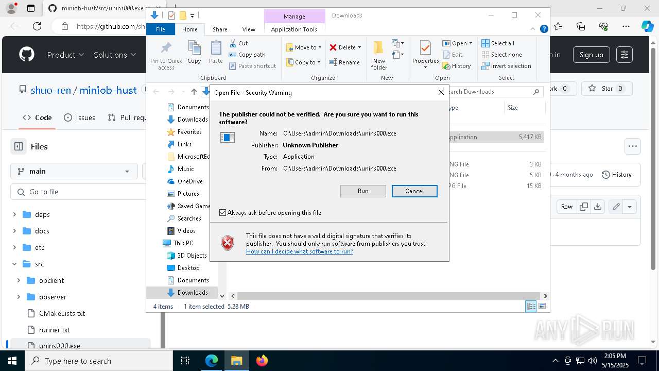Image resolution: width=659 pixels, height=371 pixels.
Task: Click the navigation pane scroll-down arrow
Action: point(222,296)
